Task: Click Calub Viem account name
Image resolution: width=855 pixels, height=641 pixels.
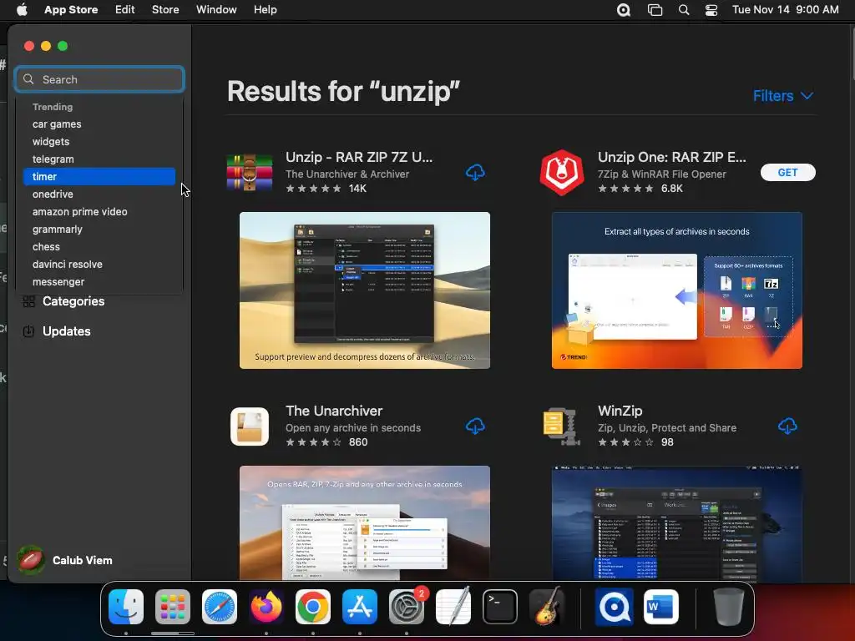Action: pyautogui.click(x=83, y=560)
